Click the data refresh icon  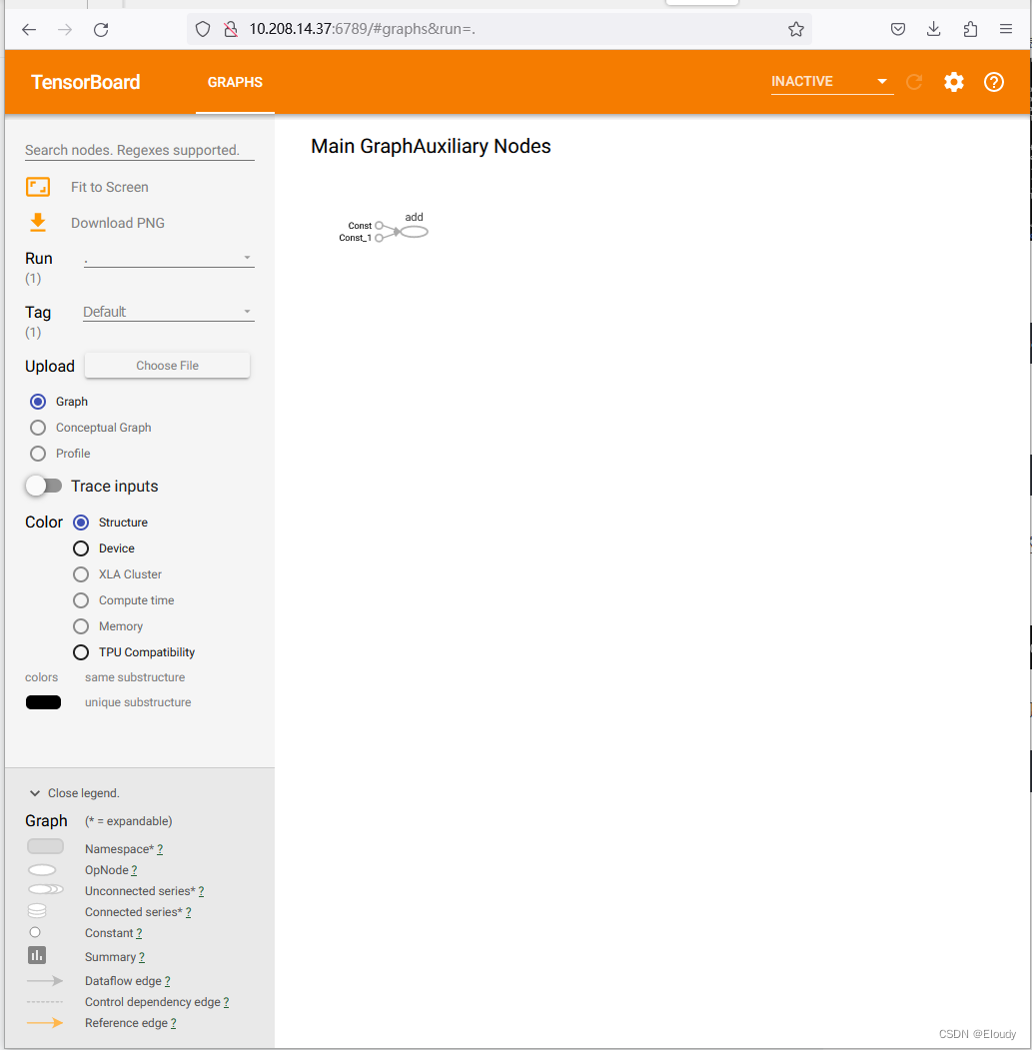(x=913, y=82)
